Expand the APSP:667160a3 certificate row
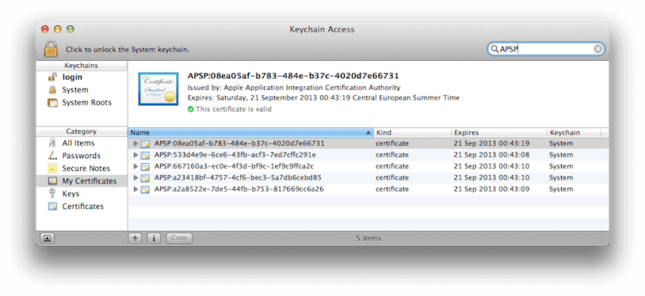The width and height of the screenshot is (645, 296). click(136, 166)
